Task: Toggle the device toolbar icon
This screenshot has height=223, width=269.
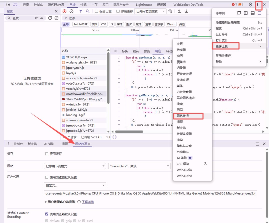Action: pyautogui.click(x=15, y=4)
